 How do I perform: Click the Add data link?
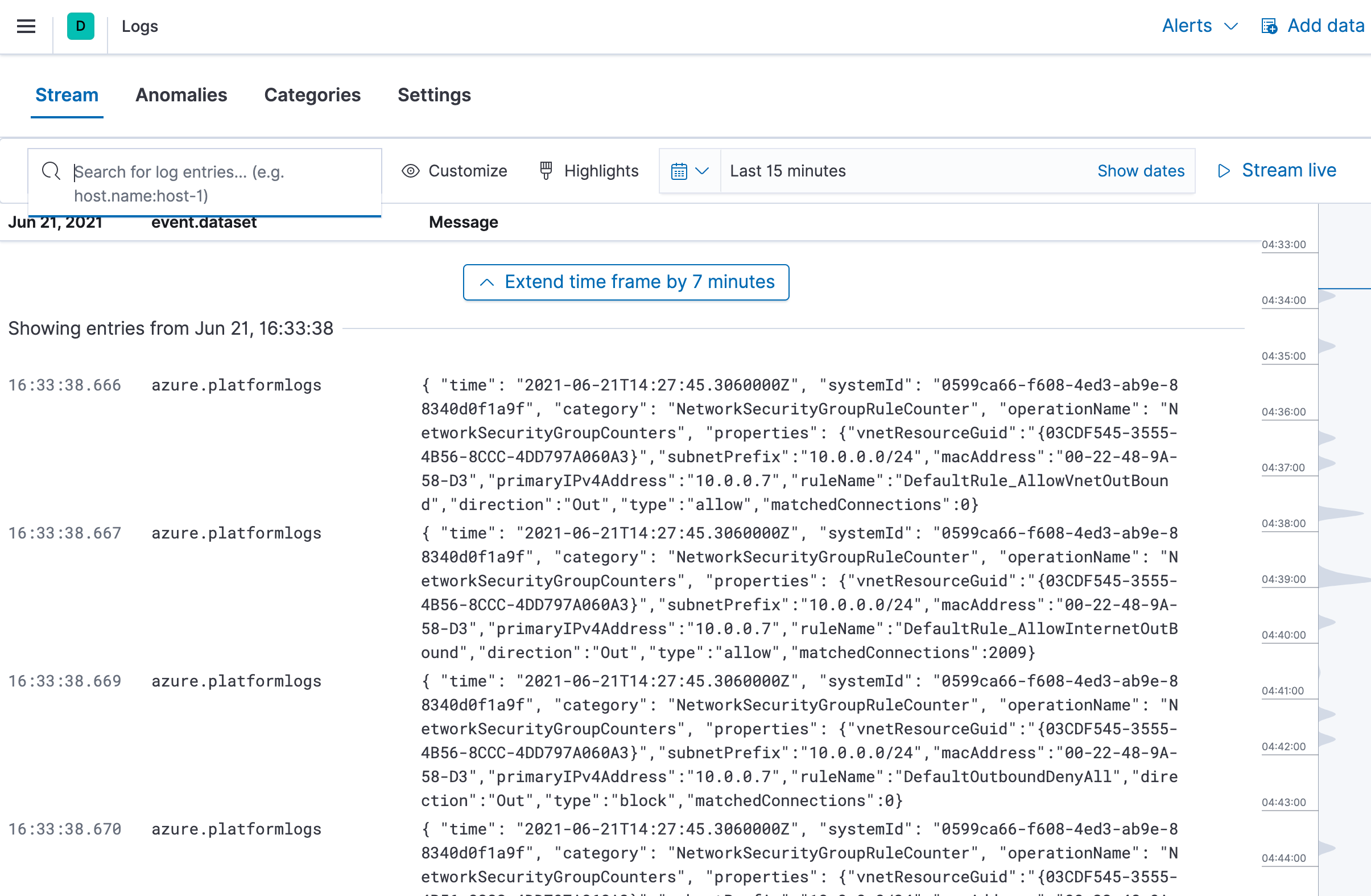pos(1325,26)
